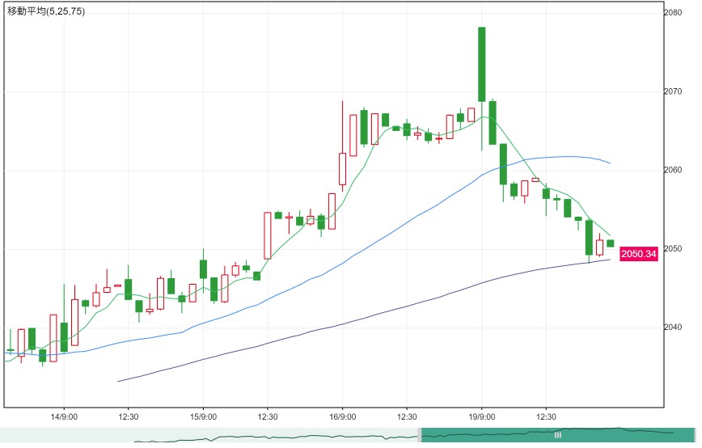The height and width of the screenshot is (448, 702).
Task: Click the unselected navigator area on the left
Action: coord(209,434)
